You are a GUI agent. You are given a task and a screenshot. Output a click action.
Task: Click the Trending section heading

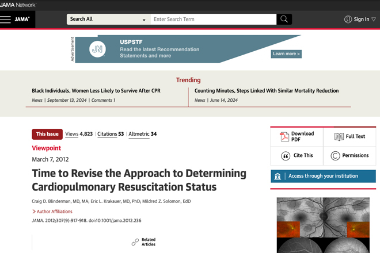[188, 80]
